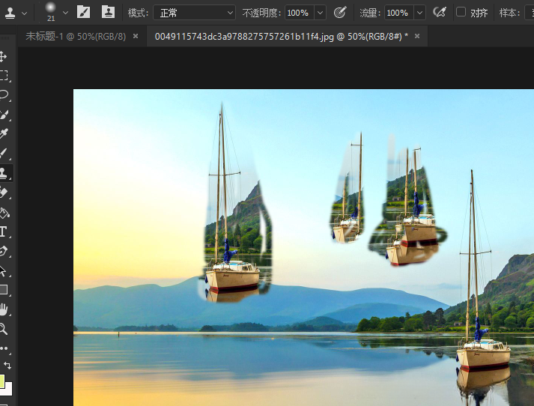Select the Eraser tool
This screenshot has height=406, width=534.
tap(4, 193)
